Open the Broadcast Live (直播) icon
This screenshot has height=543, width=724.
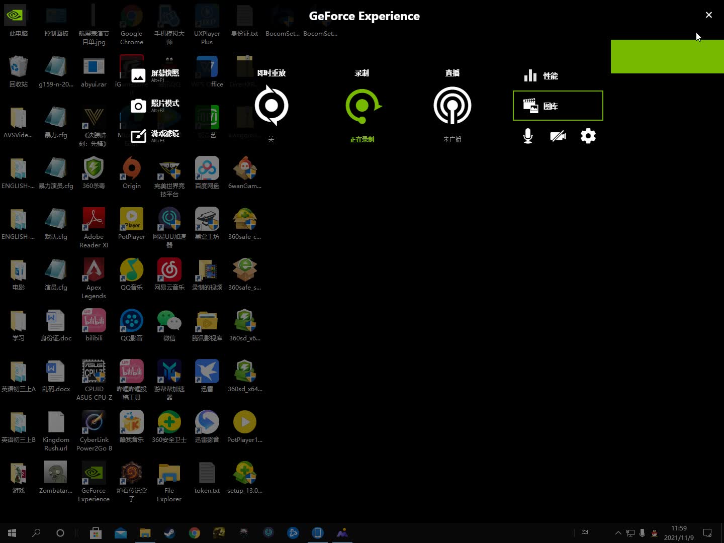(452, 106)
